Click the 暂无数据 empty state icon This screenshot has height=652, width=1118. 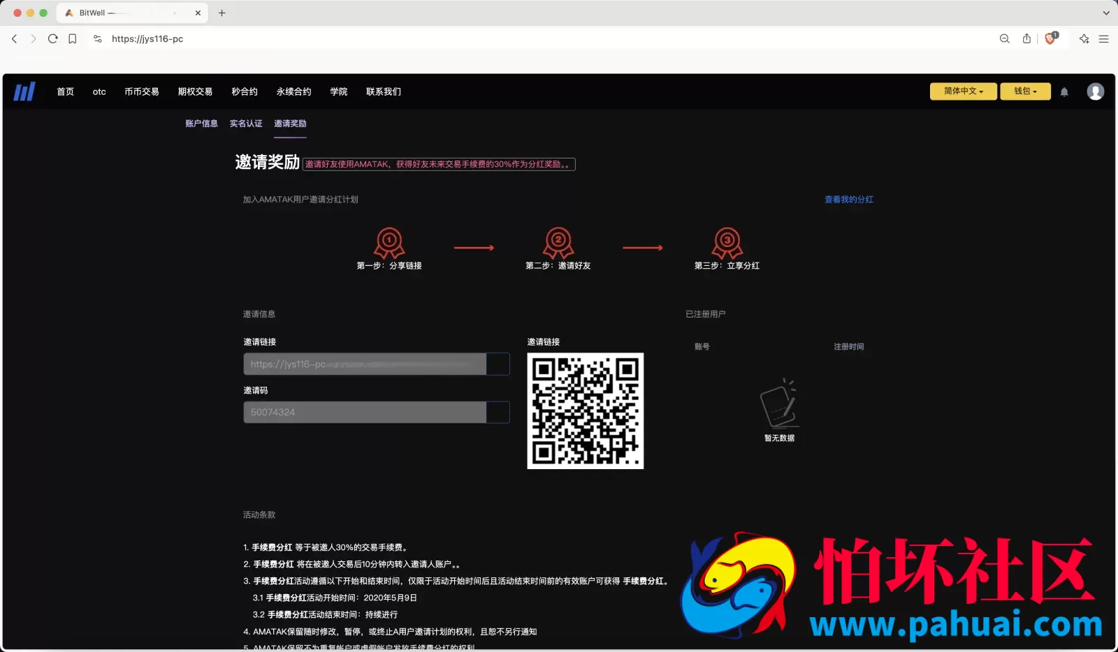(x=779, y=403)
